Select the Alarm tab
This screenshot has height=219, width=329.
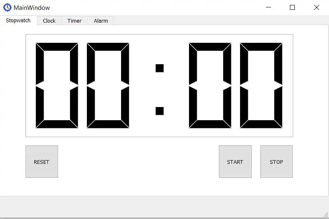[x=101, y=21]
